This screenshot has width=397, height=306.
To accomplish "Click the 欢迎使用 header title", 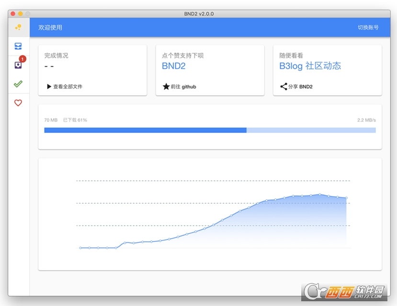I will pos(50,27).
